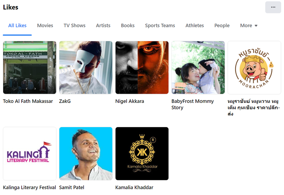The height and width of the screenshot is (195, 284).
Task: Click the Kamalia Khaddar gold KK logo
Action: click(142, 153)
